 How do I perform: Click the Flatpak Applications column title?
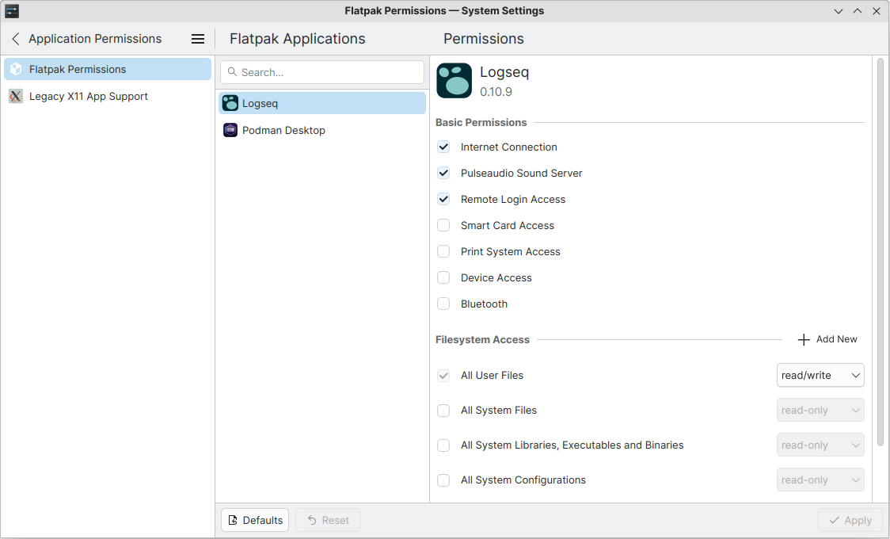pos(298,39)
